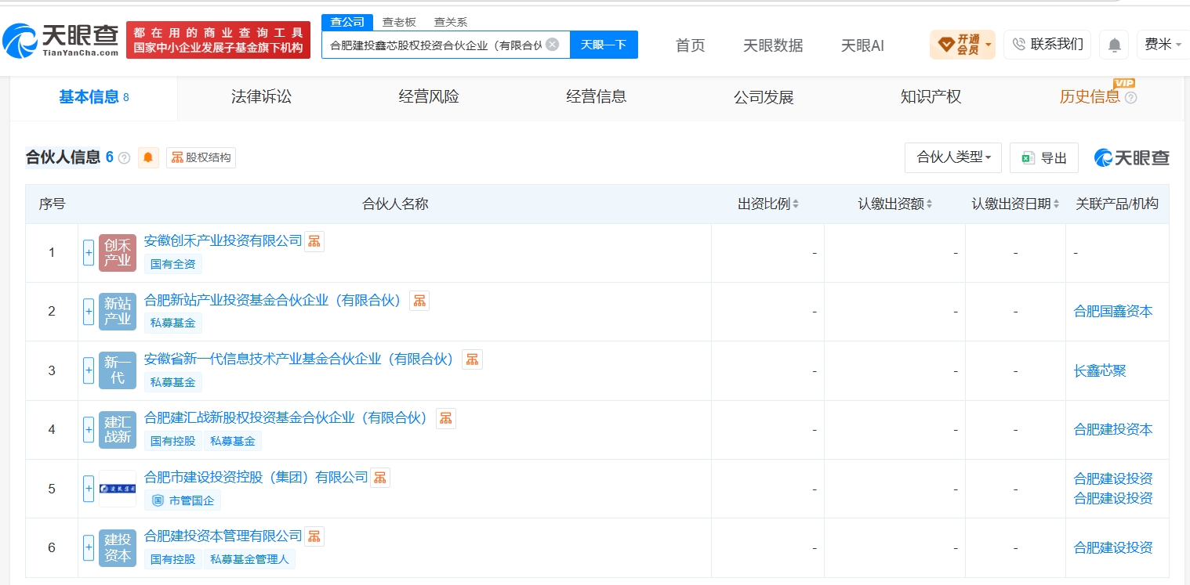Switch to the 法律诉讼 tab
The width and height of the screenshot is (1190, 585).
261,97
